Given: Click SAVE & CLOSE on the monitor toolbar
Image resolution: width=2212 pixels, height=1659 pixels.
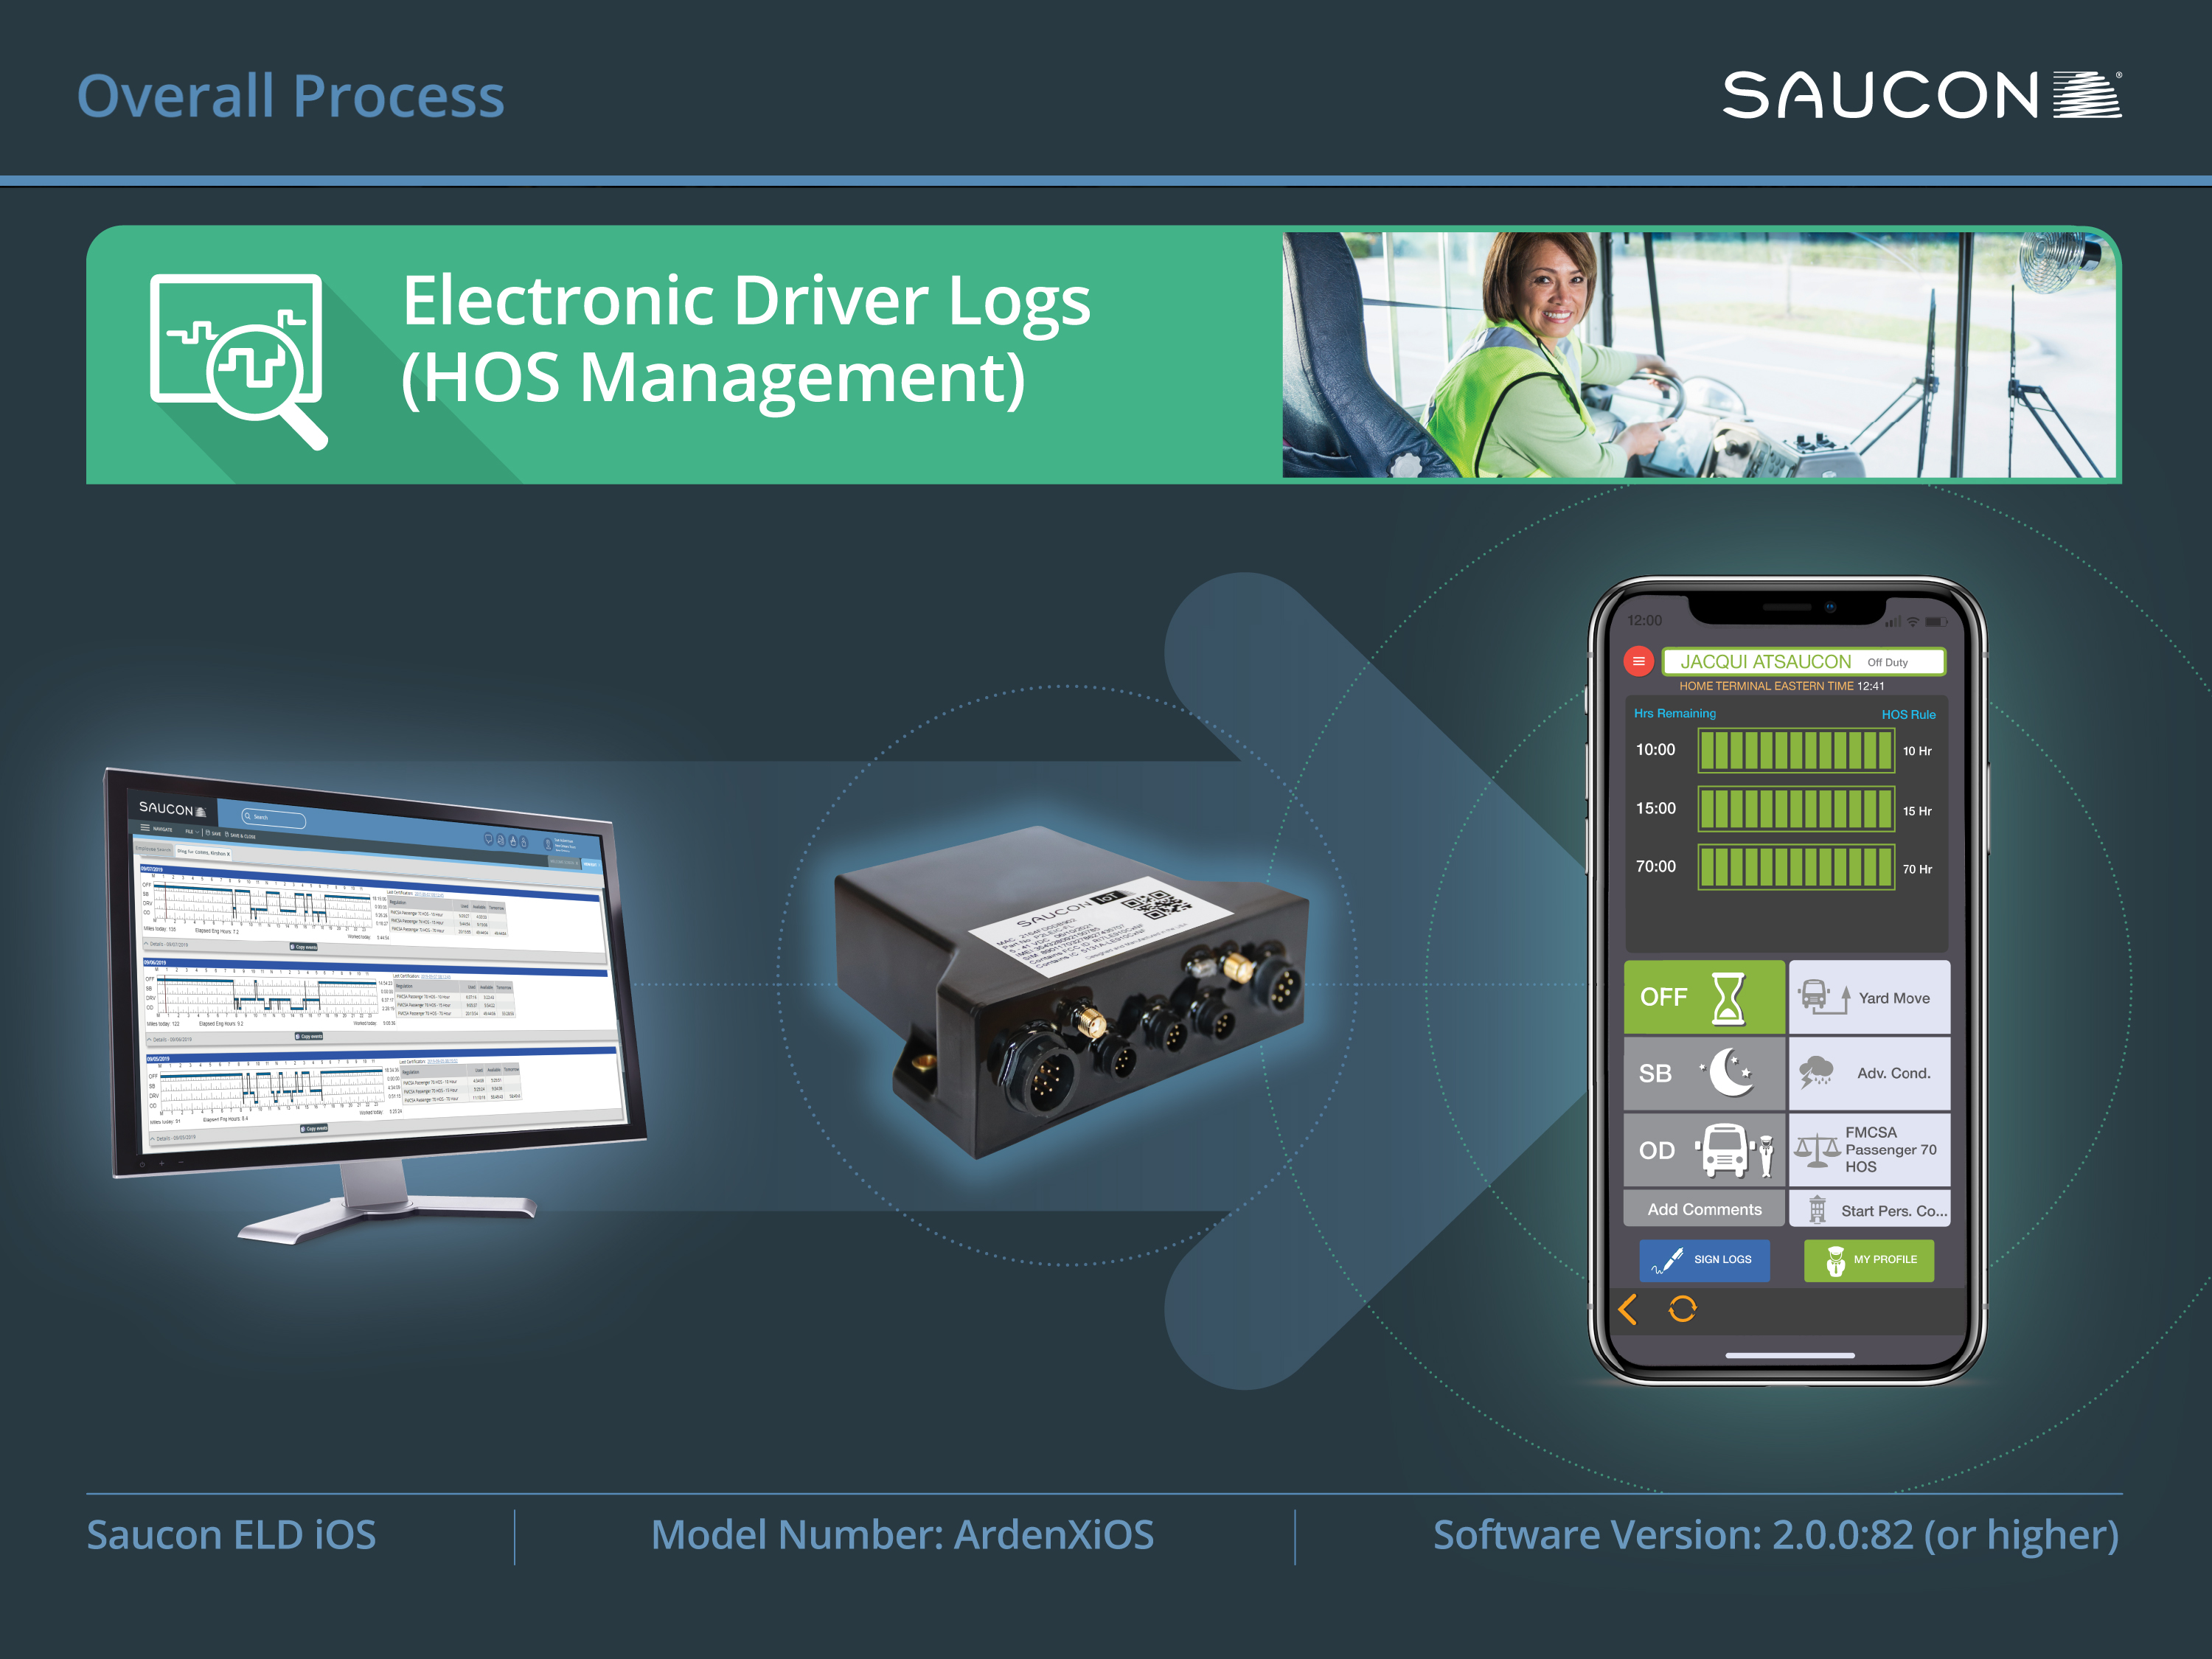Looking at the screenshot, I should [x=241, y=836].
